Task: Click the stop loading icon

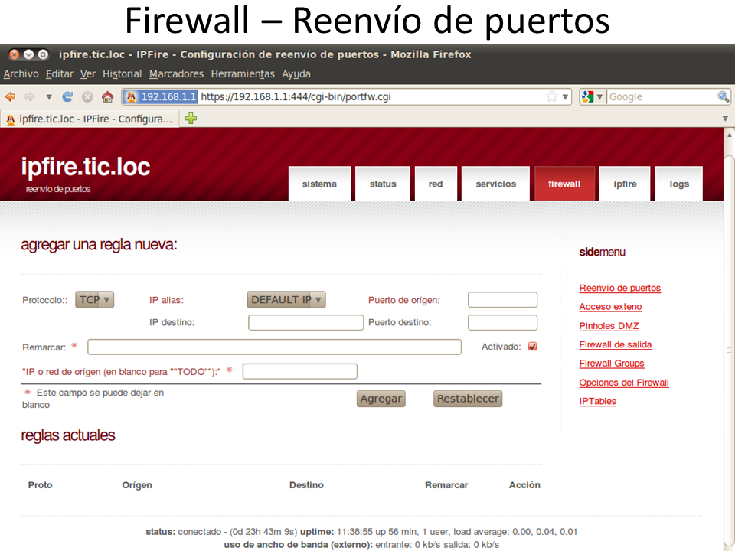Action: [87, 97]
